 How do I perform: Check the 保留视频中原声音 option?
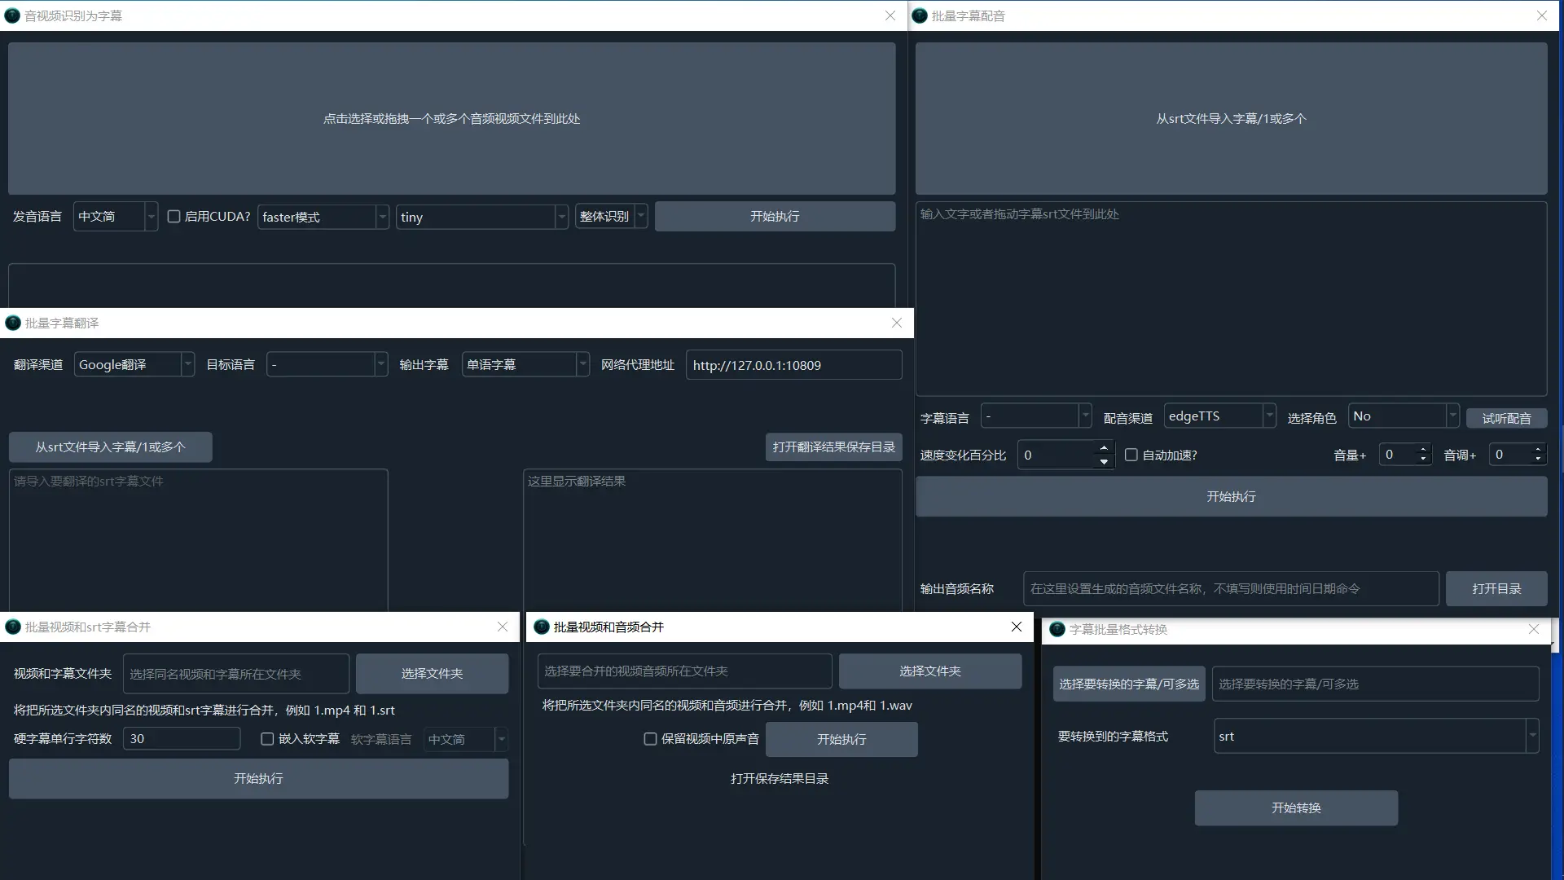point(650,739)
